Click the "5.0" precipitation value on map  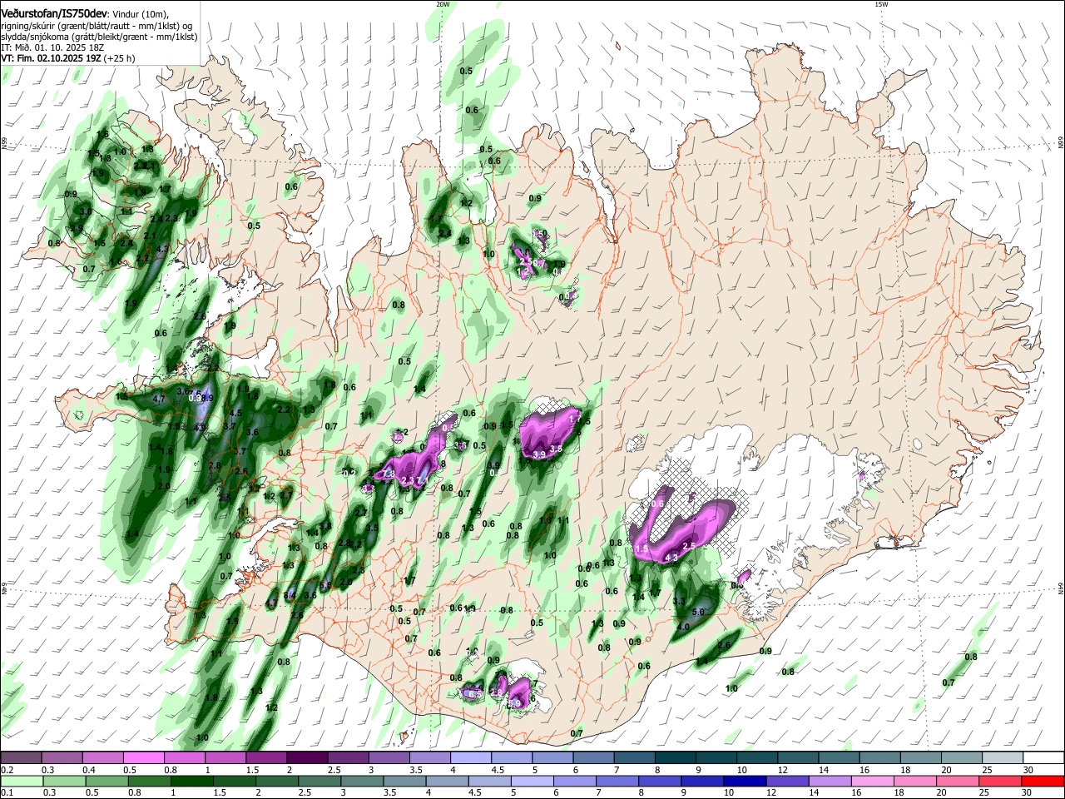pos(698,612)
